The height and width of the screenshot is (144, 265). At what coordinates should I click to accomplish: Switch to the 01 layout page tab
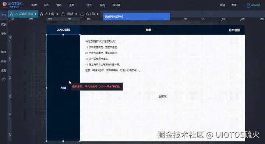(23, 14)
